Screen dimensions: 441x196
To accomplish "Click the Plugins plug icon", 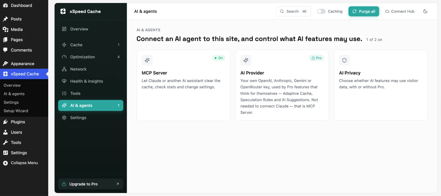I will tap(5, 122).
